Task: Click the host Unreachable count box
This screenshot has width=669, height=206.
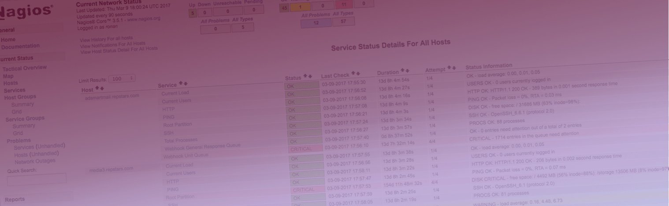Action: click(x=227, y=11)
